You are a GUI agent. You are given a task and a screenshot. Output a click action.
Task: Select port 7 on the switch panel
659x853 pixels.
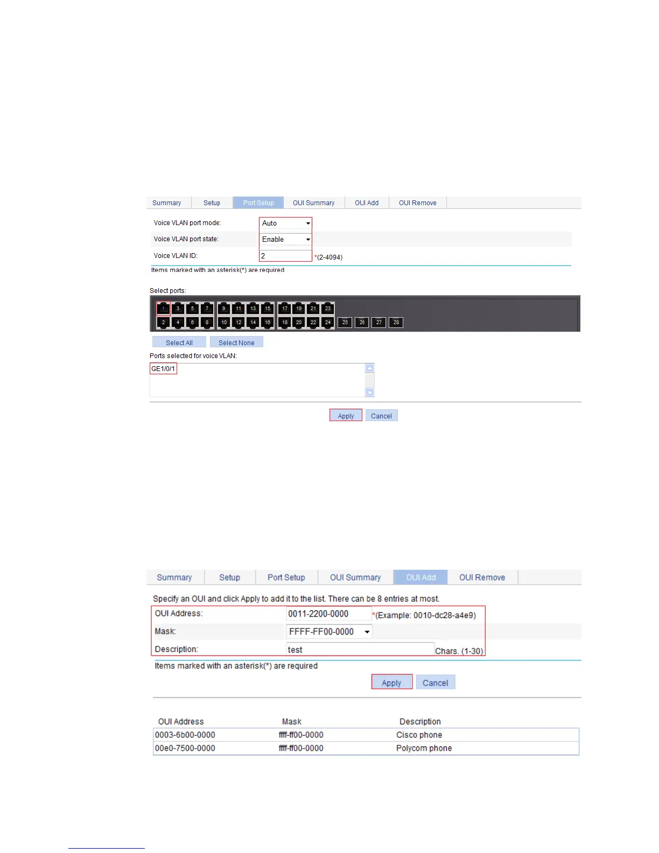coord(207,309)
